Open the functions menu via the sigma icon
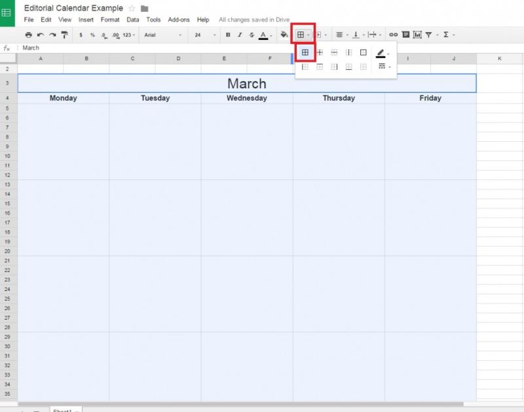524x412 pixels. [x=445, y=35]
